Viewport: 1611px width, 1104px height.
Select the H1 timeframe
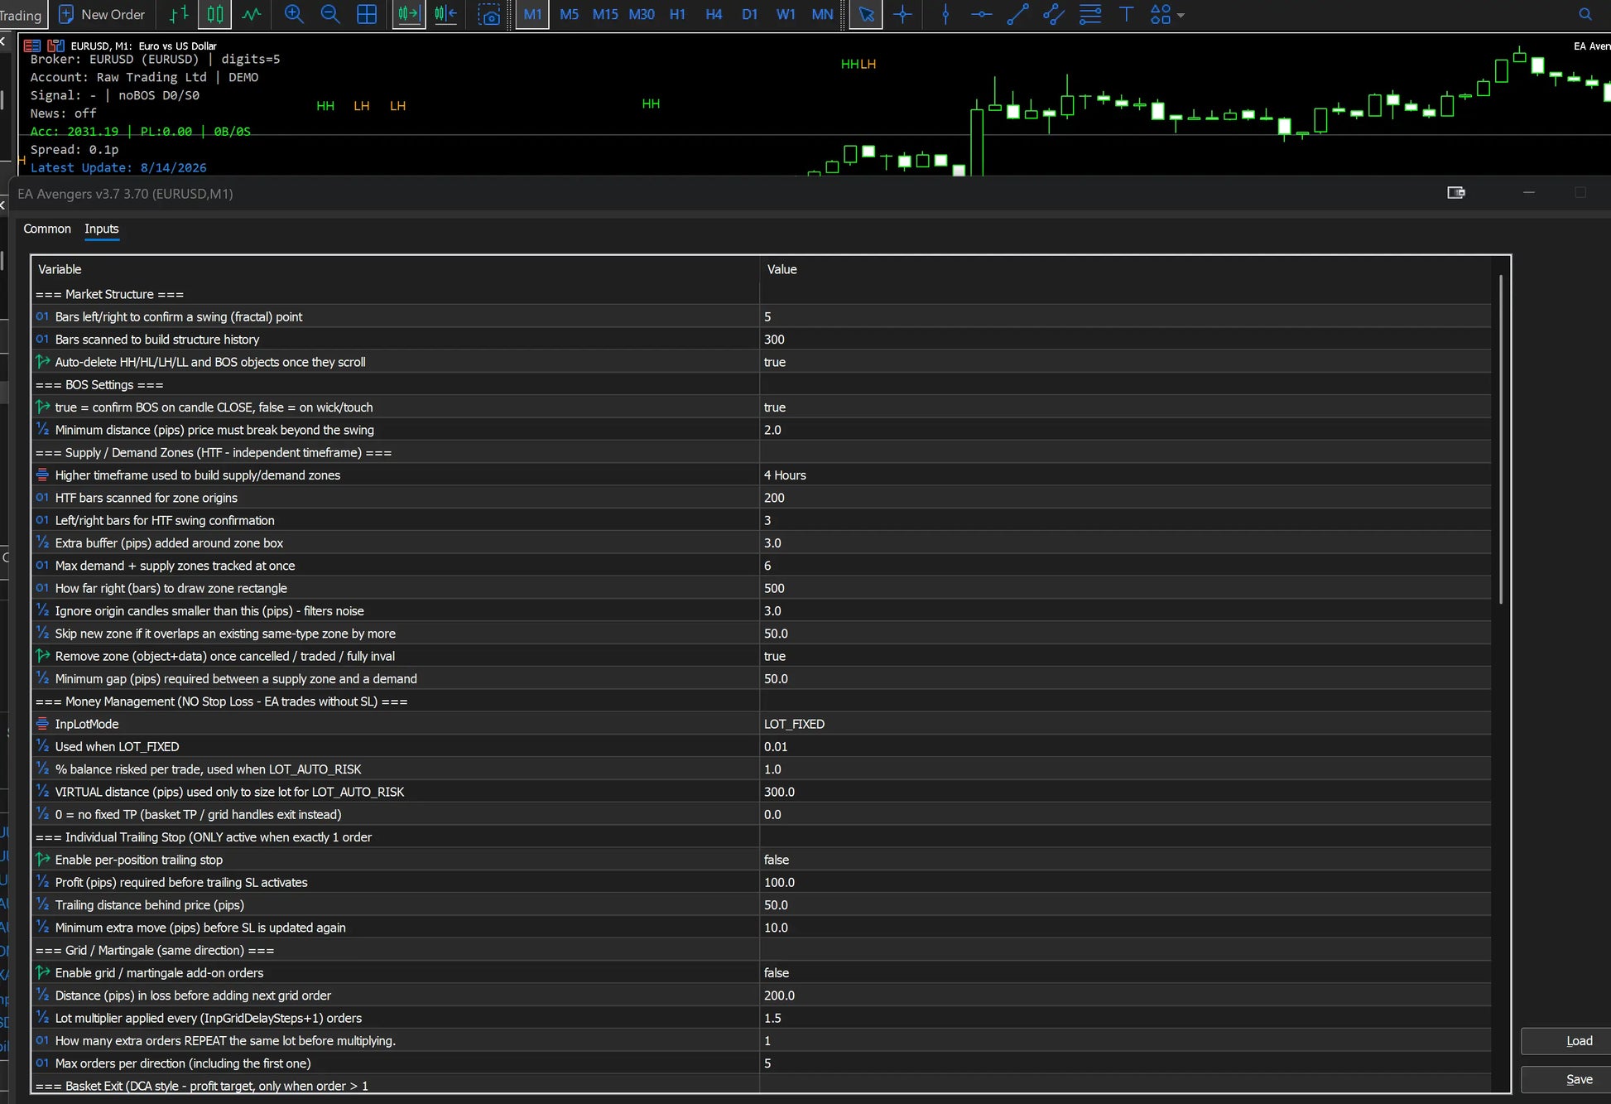coord(677,14)
